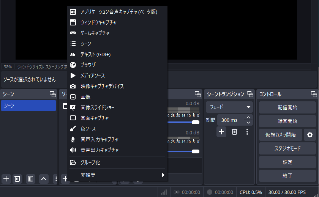Open the フェード transition dropdown
Image resolution: width=319 pixels, height=197 pixels.
[248, 107]
